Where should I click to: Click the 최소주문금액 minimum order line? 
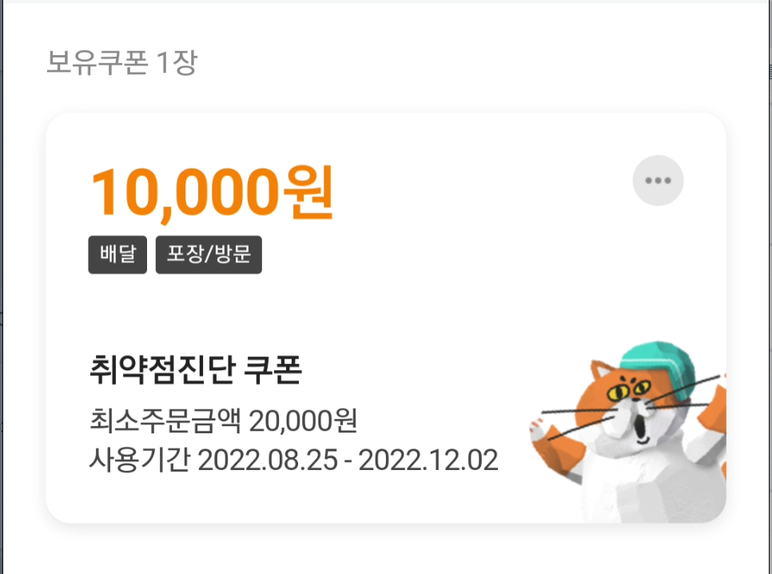[223, 421]
